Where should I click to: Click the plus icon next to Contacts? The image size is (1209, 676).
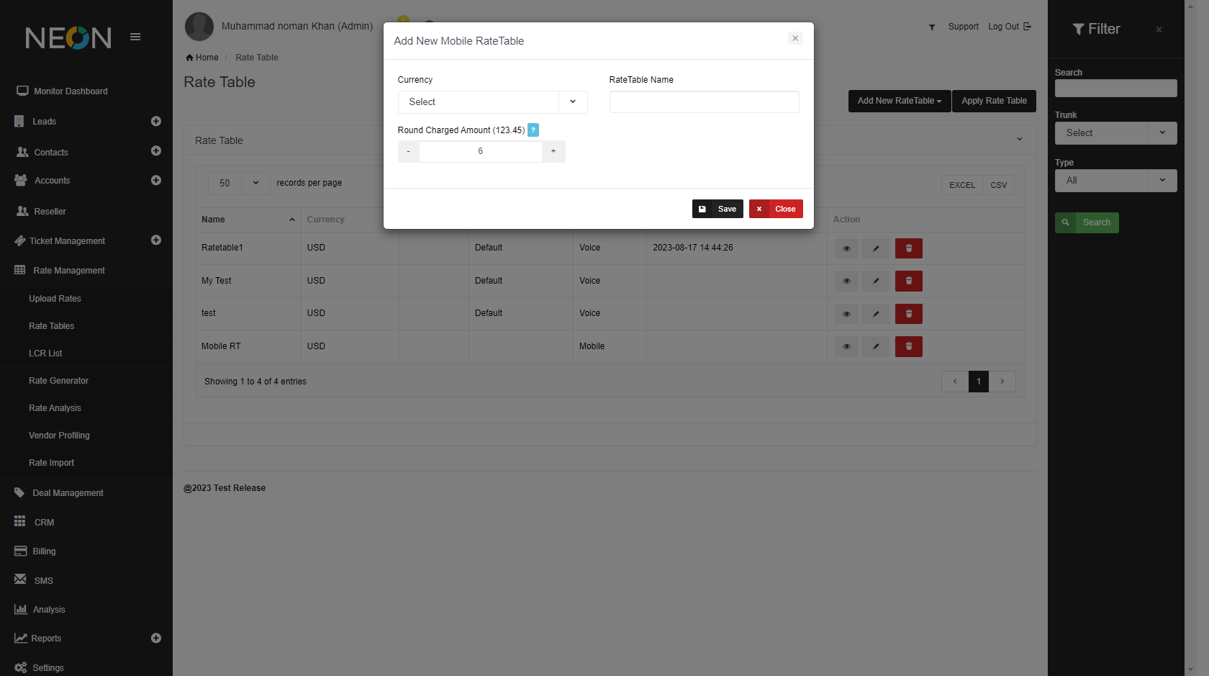click(156, 151)
